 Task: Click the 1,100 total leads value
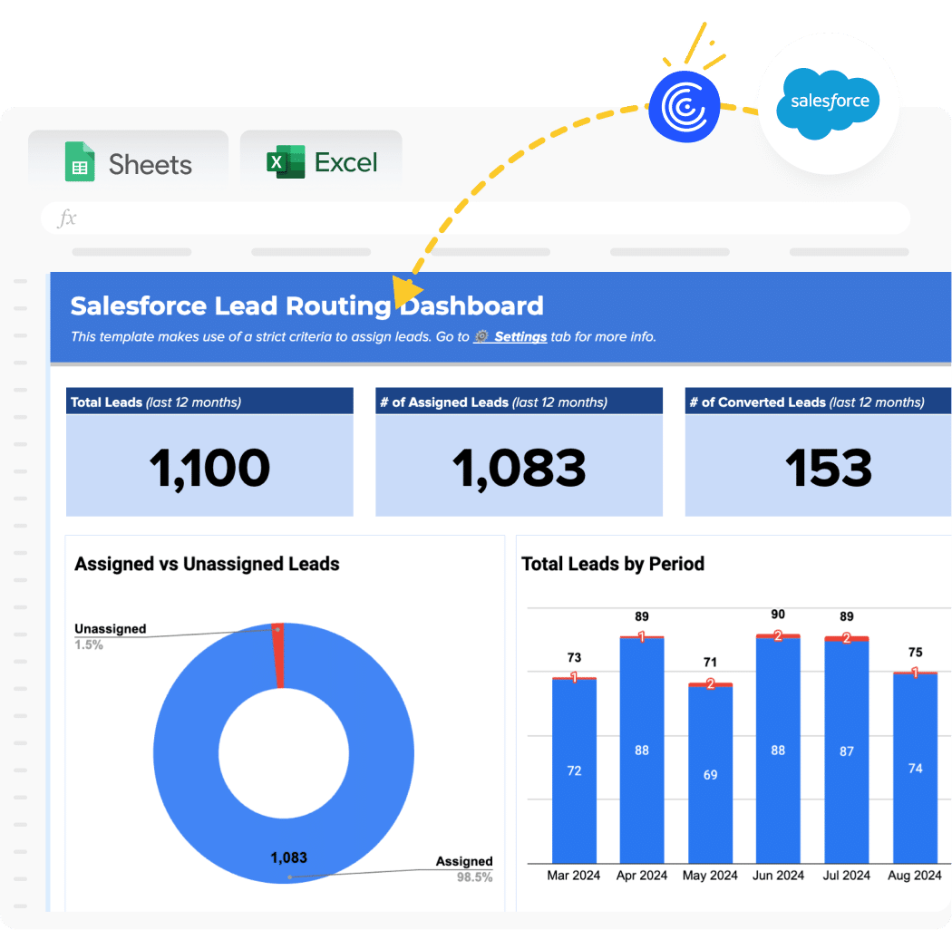click(x=209, y=468)
